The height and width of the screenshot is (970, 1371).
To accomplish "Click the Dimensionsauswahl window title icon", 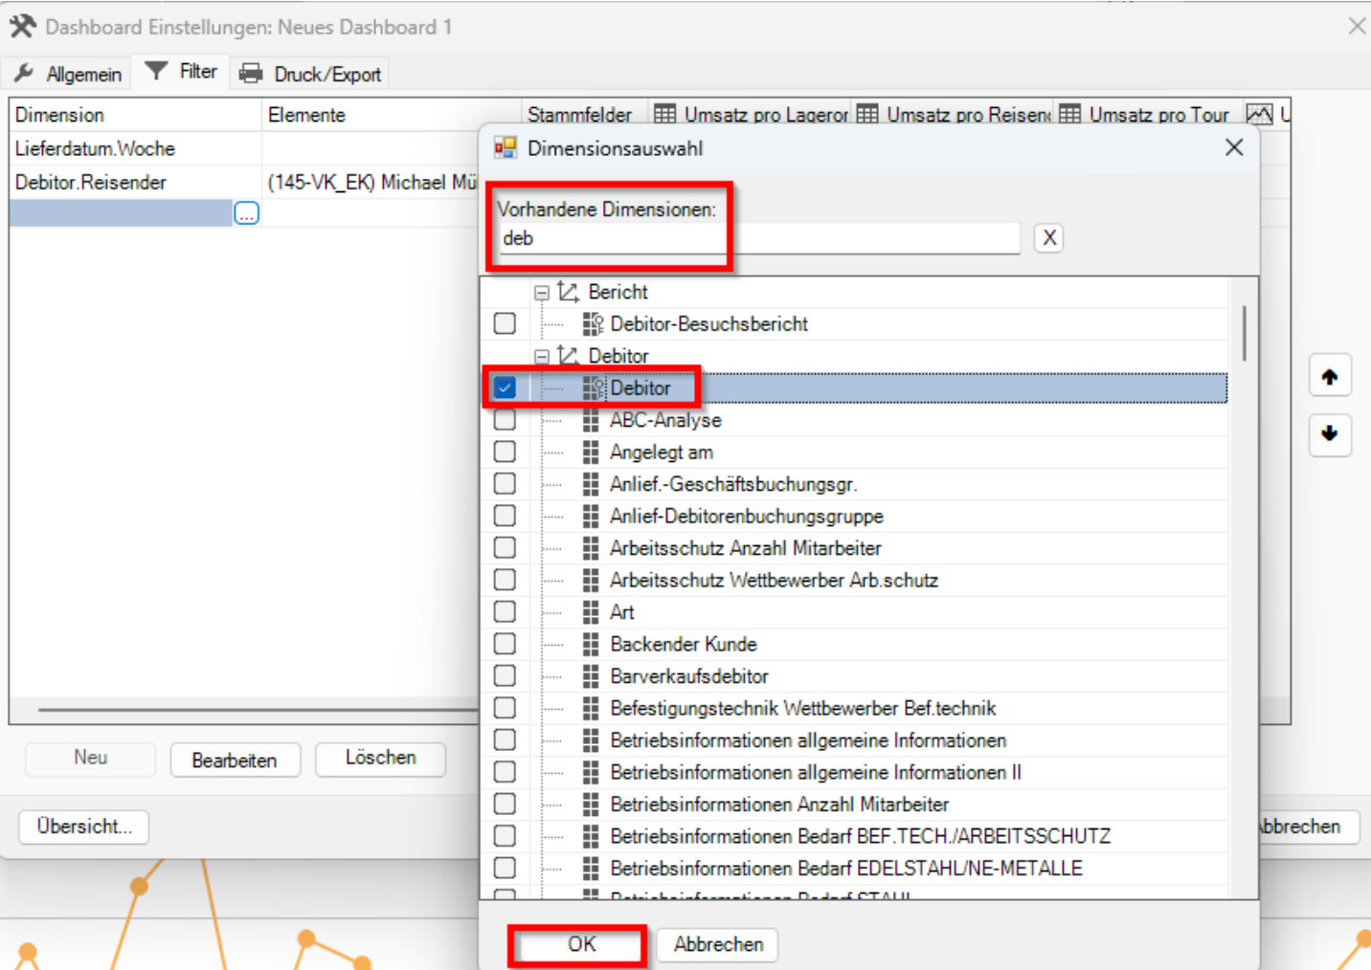I will pyautogui.click(x=506, y=148).
